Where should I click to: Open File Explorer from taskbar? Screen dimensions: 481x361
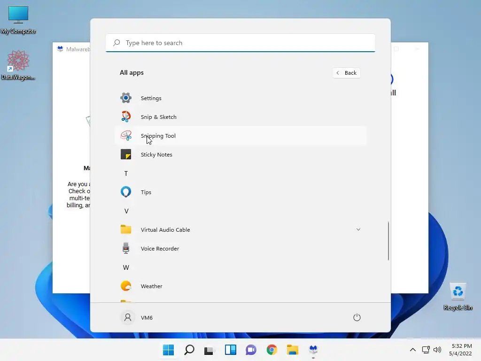292,350
